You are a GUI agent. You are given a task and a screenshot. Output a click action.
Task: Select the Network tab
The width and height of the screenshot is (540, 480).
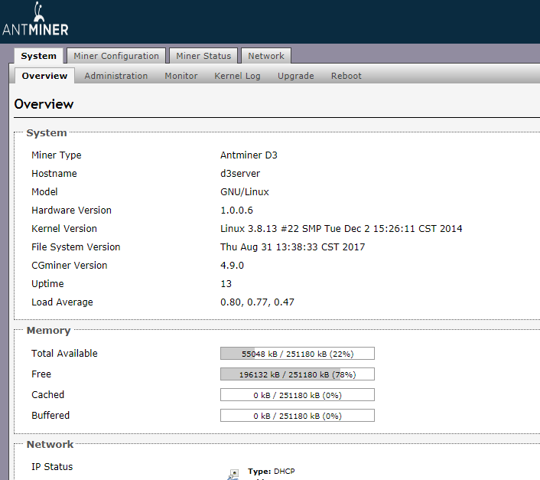point(265,56)
